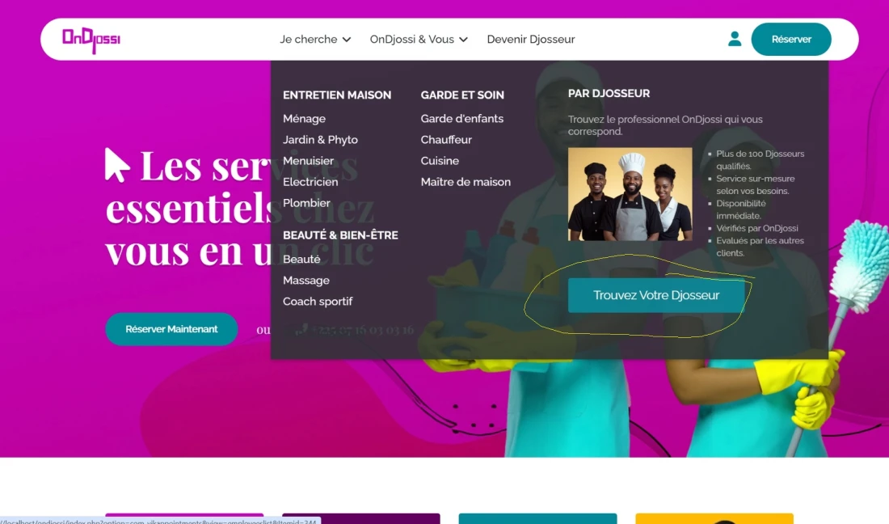Image resolution: width=889 pixels, height=524 pixels.
Task: Open the Massage service link
Action: 305,281
